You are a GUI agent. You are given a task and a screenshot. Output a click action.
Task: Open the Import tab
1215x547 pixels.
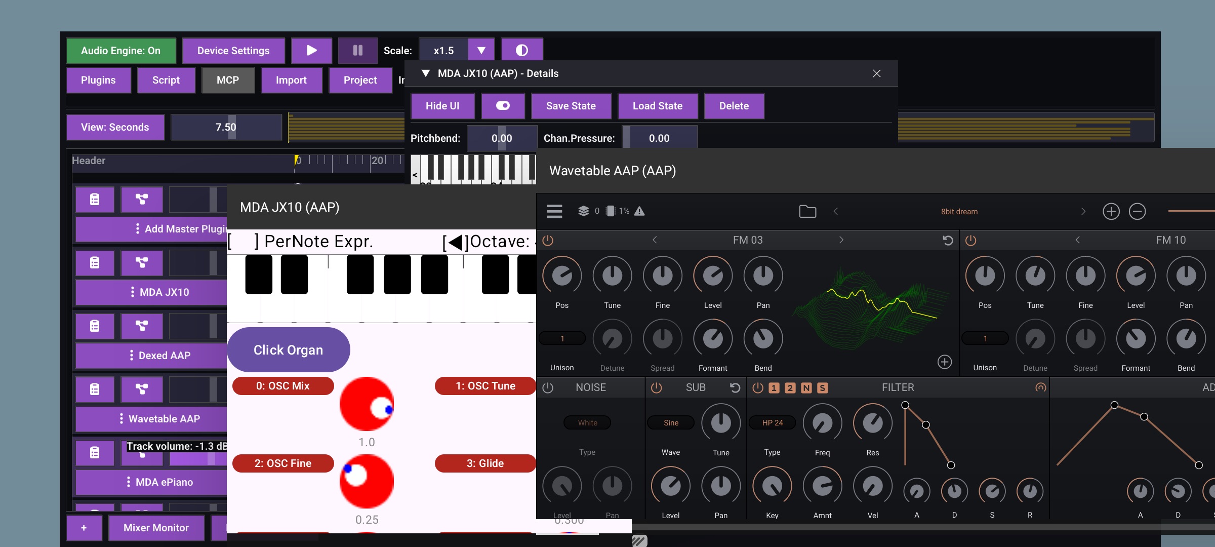click(291, 80)
